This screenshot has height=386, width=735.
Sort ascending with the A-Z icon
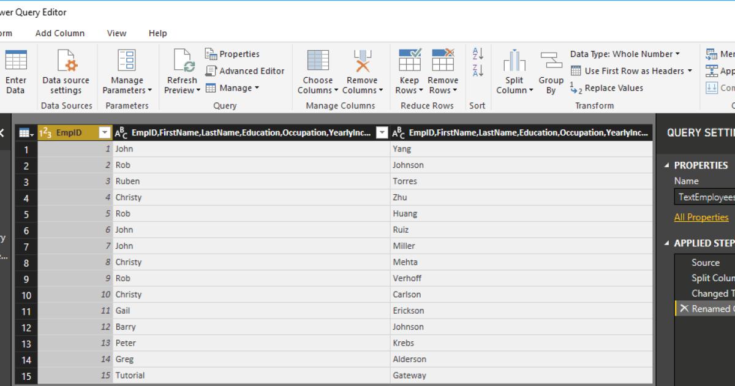pos(478,54)
